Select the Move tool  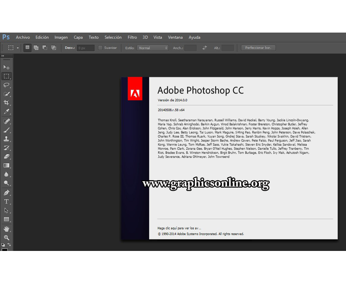point(7,67)
